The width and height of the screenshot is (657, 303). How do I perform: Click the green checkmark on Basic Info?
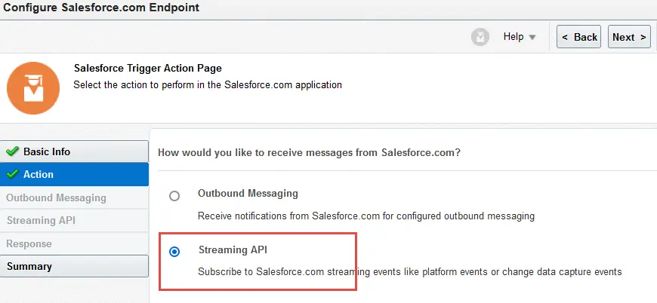tap(13, 151)
